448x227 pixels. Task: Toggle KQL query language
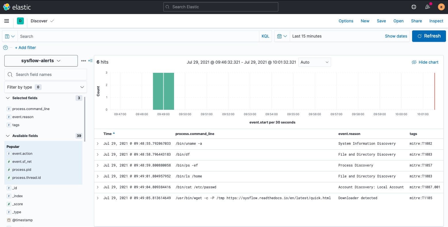265,36
